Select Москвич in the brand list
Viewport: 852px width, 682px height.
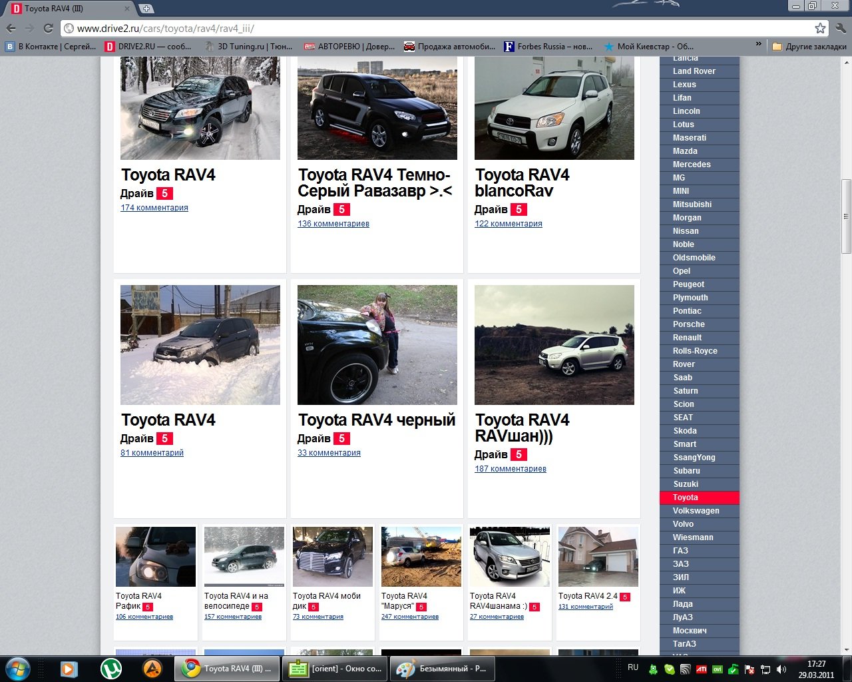tap(700, 631)
